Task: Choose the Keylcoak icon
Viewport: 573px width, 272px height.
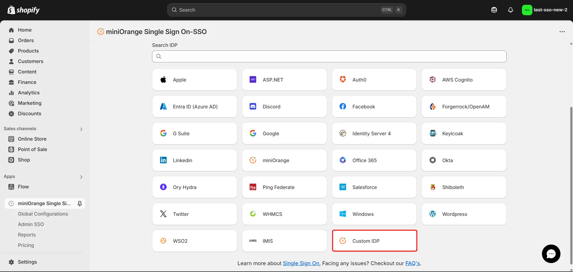Action: coord(433,133)
